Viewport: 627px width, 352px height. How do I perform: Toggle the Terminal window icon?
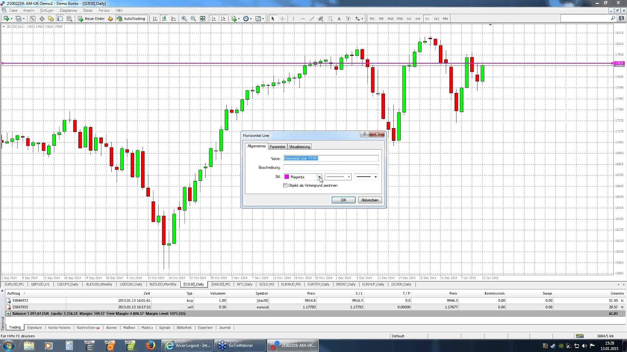(60, 19)
